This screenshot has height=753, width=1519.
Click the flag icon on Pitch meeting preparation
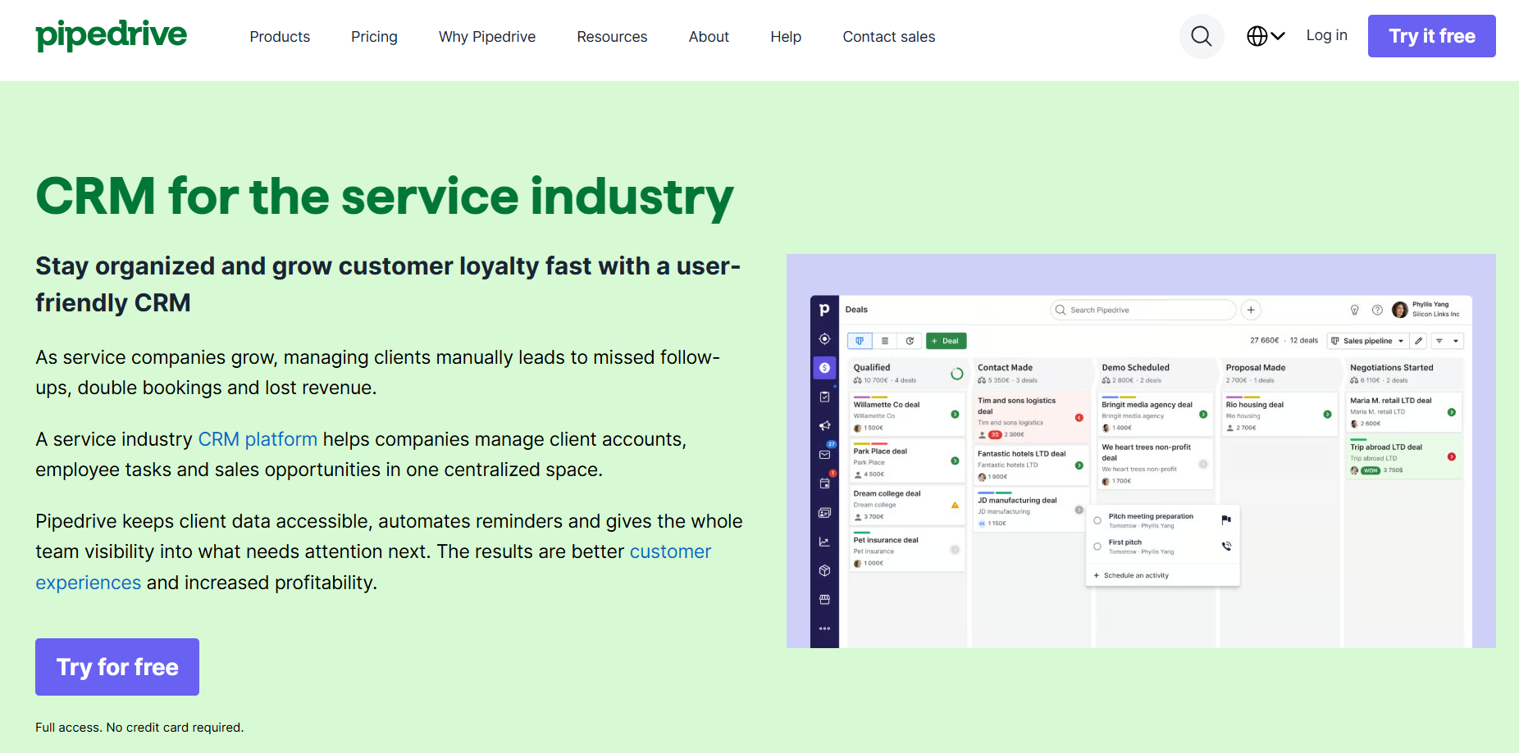[1226, 520]
